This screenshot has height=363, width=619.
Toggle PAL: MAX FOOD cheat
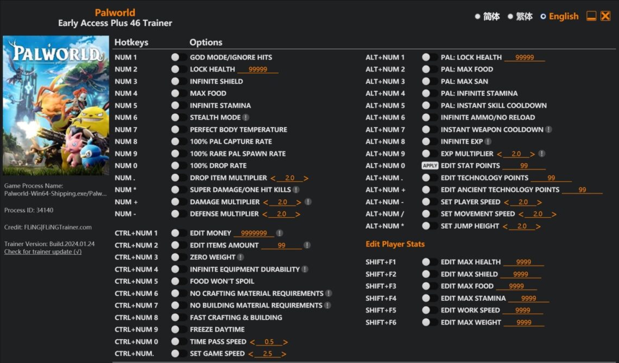click(x=426, y=69)
